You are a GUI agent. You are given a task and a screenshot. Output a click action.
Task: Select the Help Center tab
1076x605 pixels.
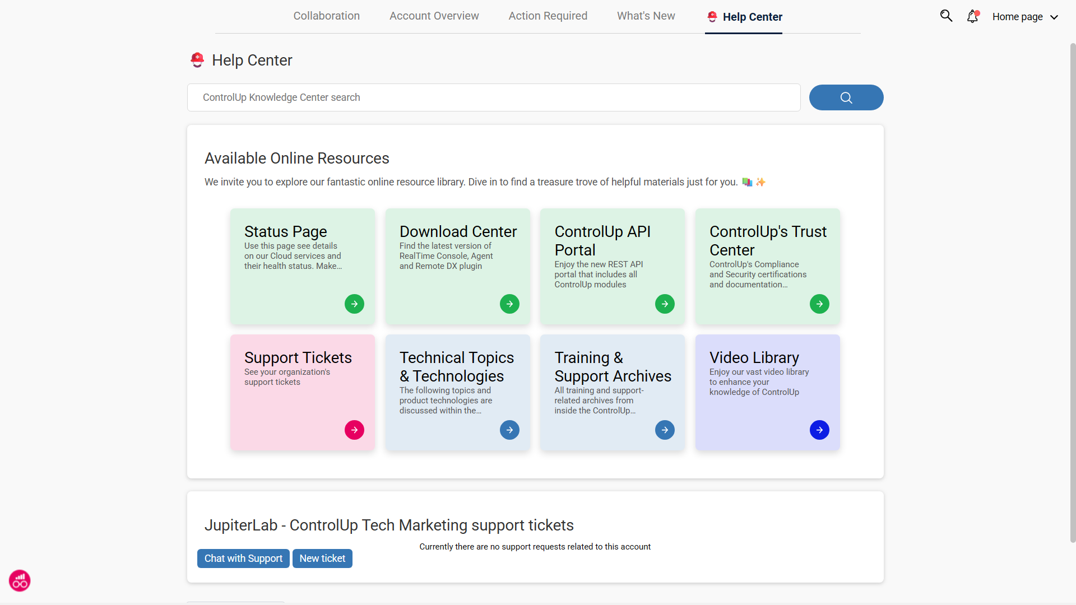click(x=744, y=17)
